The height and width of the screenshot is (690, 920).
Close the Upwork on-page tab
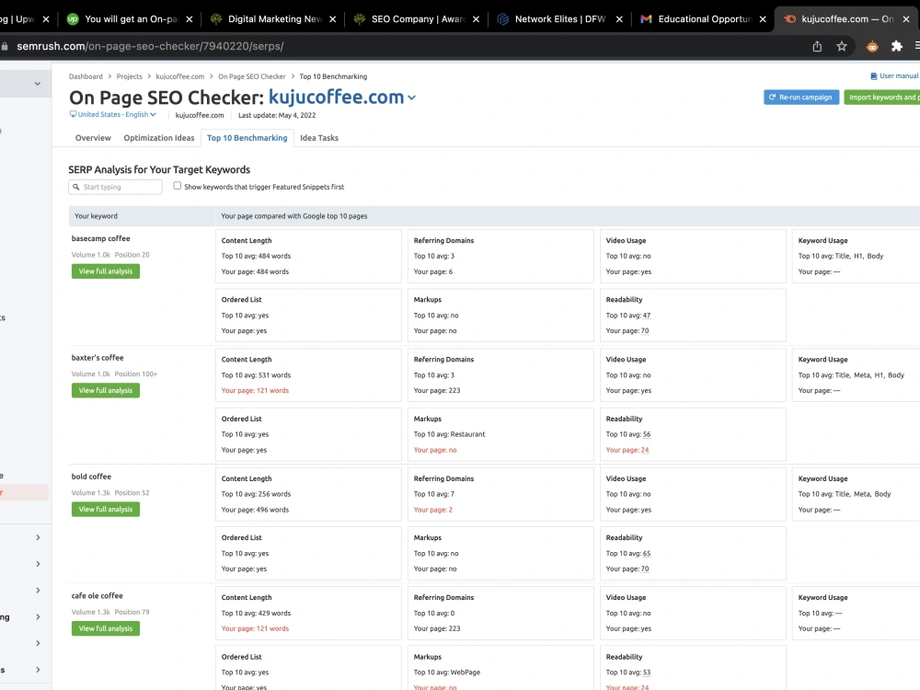pos(189,19)
